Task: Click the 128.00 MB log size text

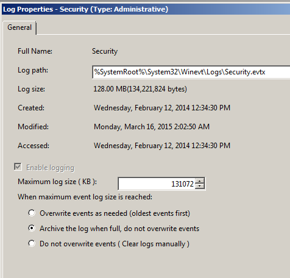Action: [x=140, y=89]
